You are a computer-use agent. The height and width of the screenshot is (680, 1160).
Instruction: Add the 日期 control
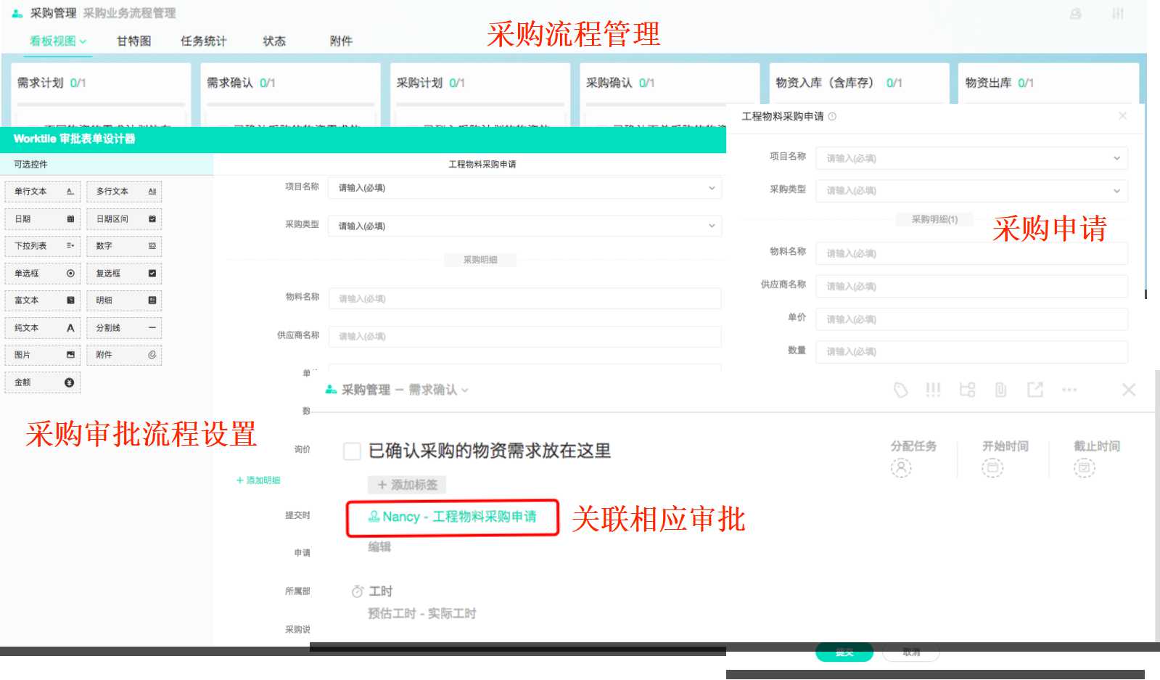coord(43,219)
